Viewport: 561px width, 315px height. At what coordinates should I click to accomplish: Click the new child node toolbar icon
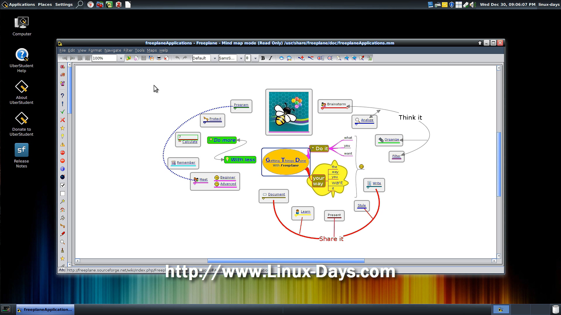(x=301, y=58)
